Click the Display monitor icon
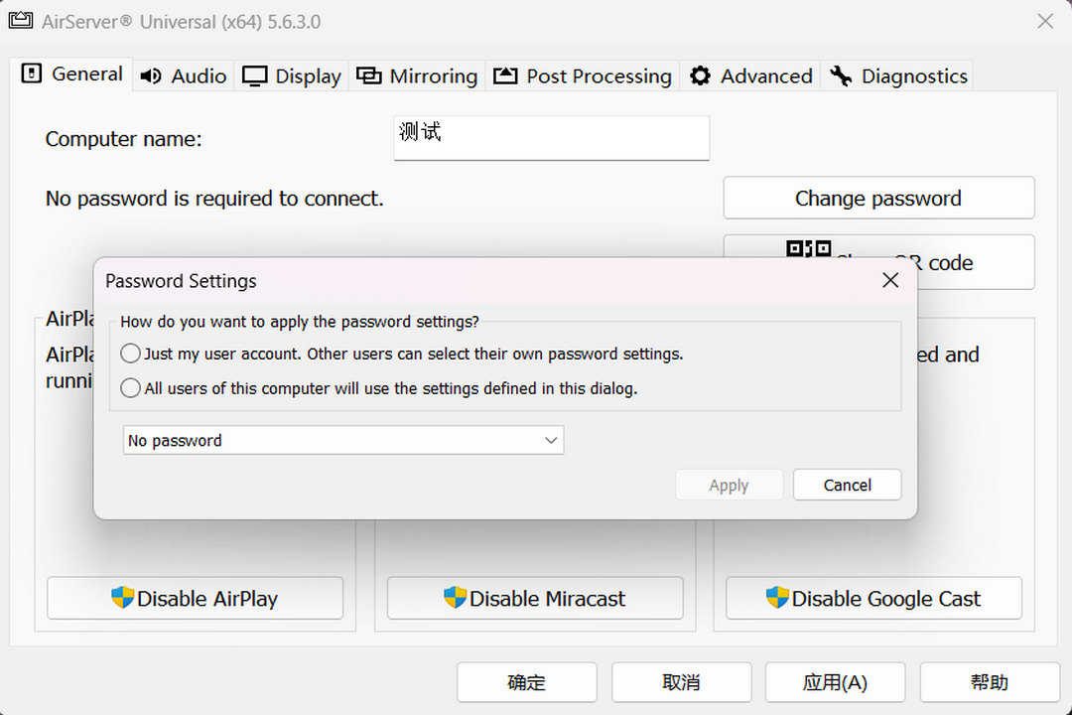Viewport: 1072px width, 715px height. click(x=255, y=74)
